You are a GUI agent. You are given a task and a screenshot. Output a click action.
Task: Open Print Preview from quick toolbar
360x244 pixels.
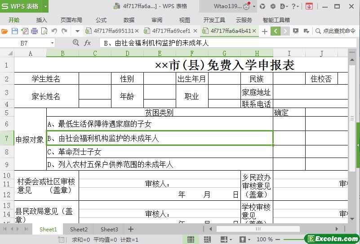click(x=44, y=31)
